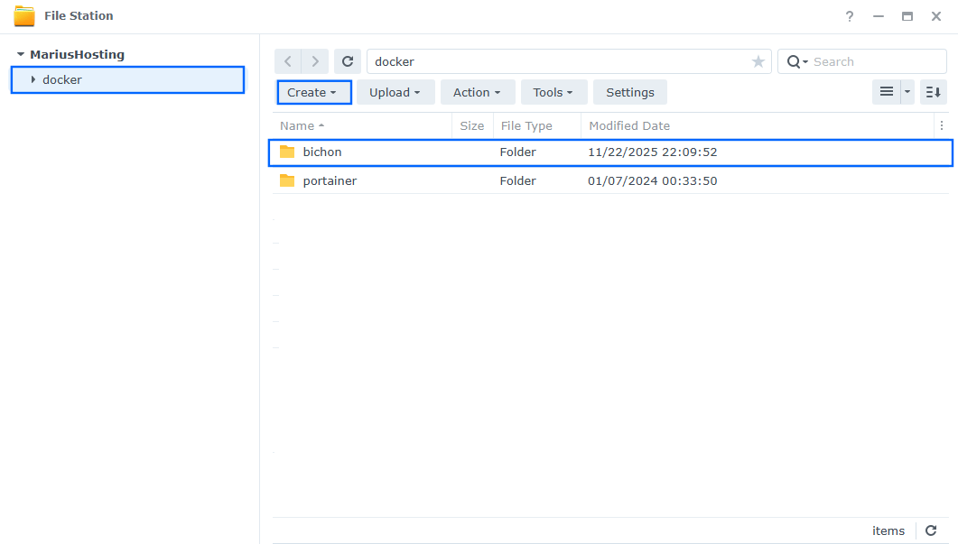Click the refresh icon in the navigation bar
Image resolution: width=958 pixels, height=544 pixels.
point(348,60)
